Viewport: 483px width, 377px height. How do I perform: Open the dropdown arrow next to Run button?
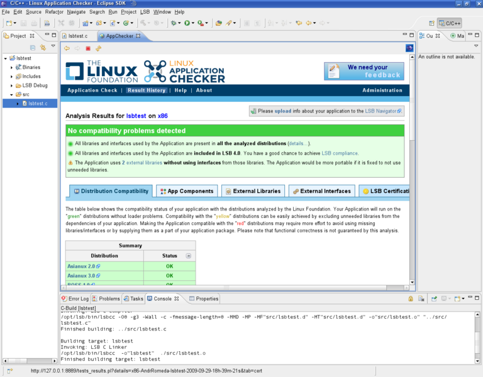(193, 23)
